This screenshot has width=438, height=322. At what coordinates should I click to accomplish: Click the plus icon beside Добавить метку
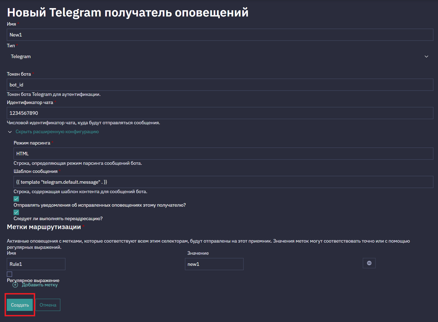[15, 285]
